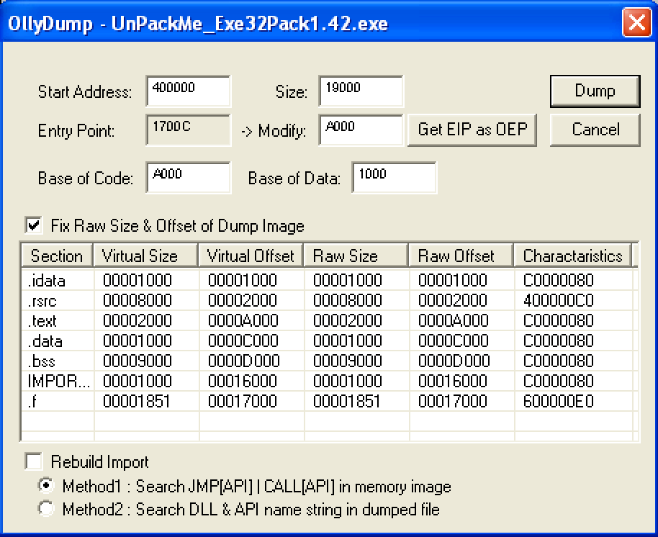Image resolution: width=658 pixels, height=537 pixels.
Task: Close the OllyDump dialog window
Action: click(636, 22)
